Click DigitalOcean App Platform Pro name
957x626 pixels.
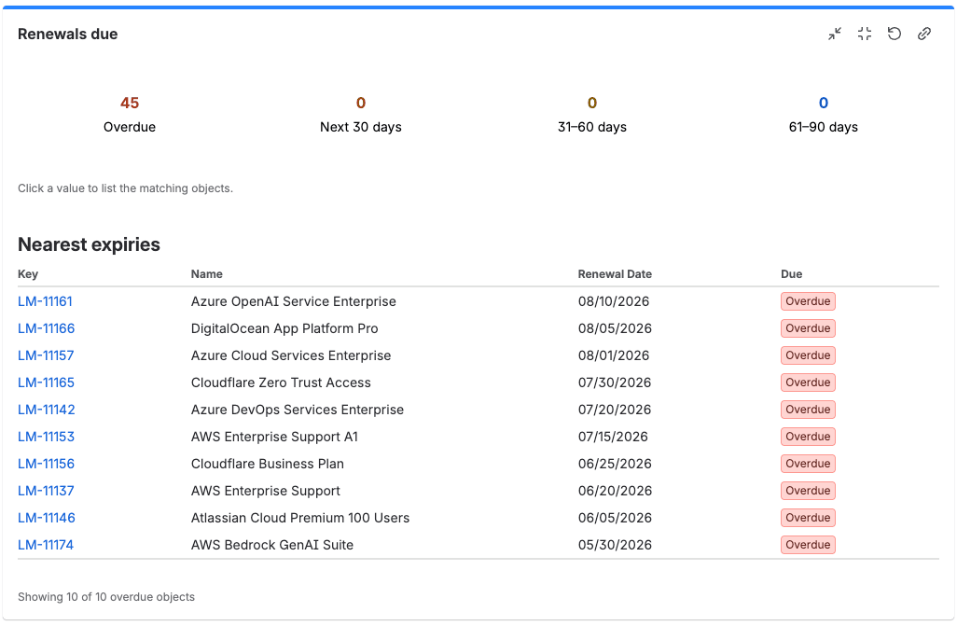(x=284, y=328)
